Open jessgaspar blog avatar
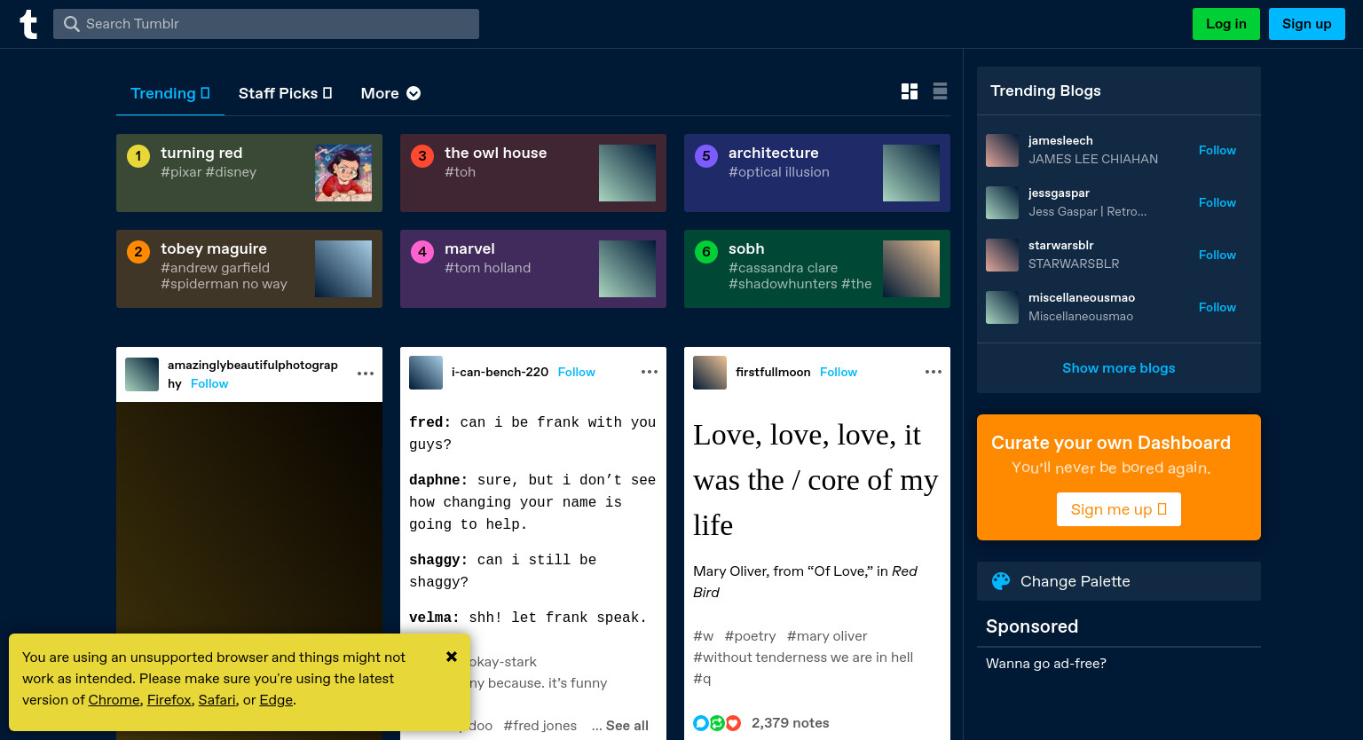The height and width of the screenshot is (740, 1363). (x=1002, y=203)
